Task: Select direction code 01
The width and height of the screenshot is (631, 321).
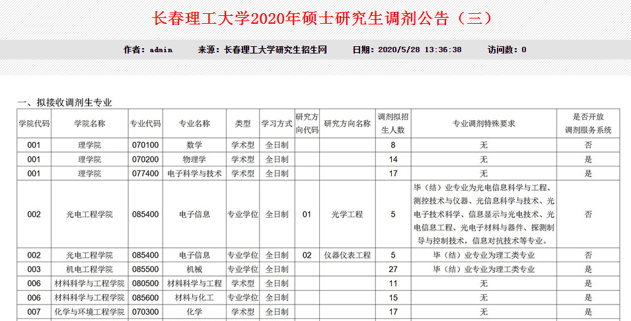Action: coord(307,215)
